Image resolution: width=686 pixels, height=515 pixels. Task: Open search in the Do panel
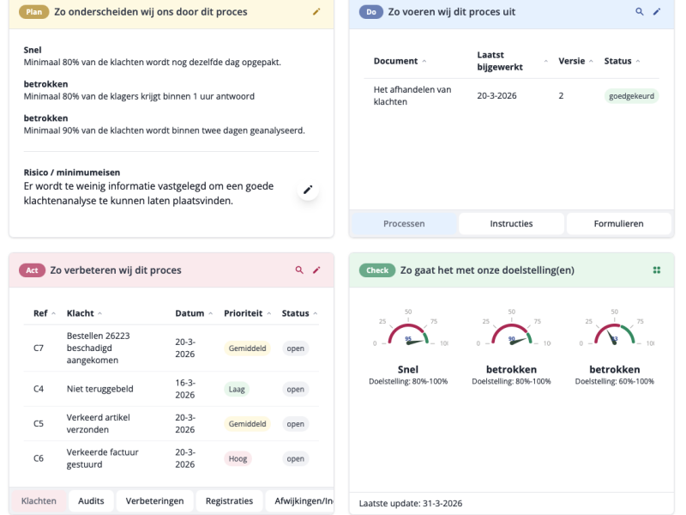pos(640,12)
